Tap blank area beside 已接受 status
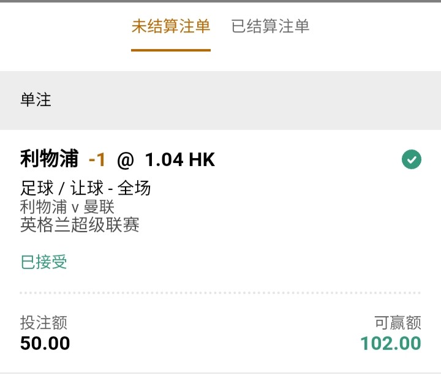Image resolution: width=441 pixels, height=381 pixels. pos(245,262)
